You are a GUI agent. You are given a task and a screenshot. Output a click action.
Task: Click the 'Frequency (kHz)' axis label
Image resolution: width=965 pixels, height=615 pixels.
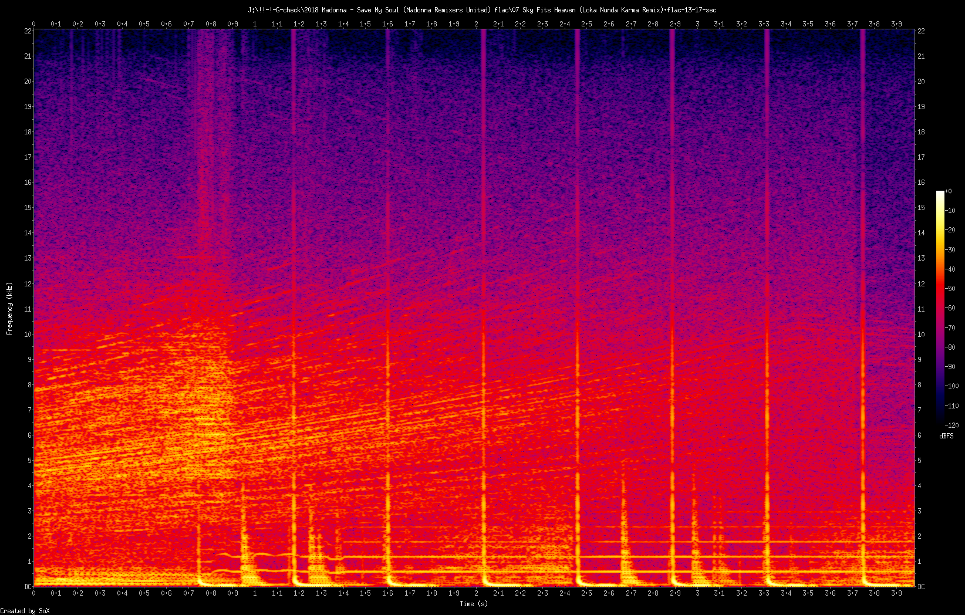pos(9,309)
